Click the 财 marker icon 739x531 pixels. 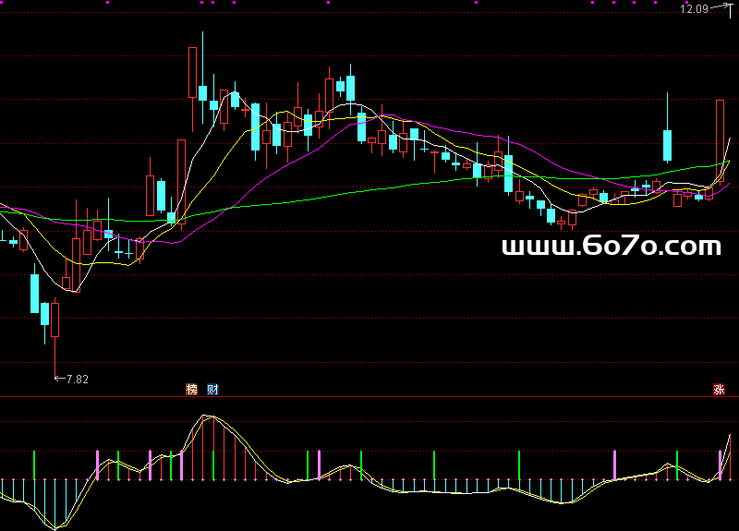(x=212, y=389)
